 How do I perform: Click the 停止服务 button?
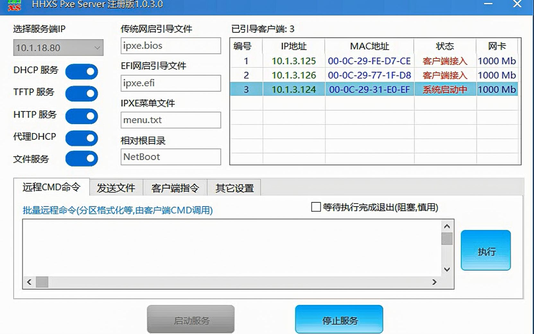pyautogui.click(x=339, y=319)
